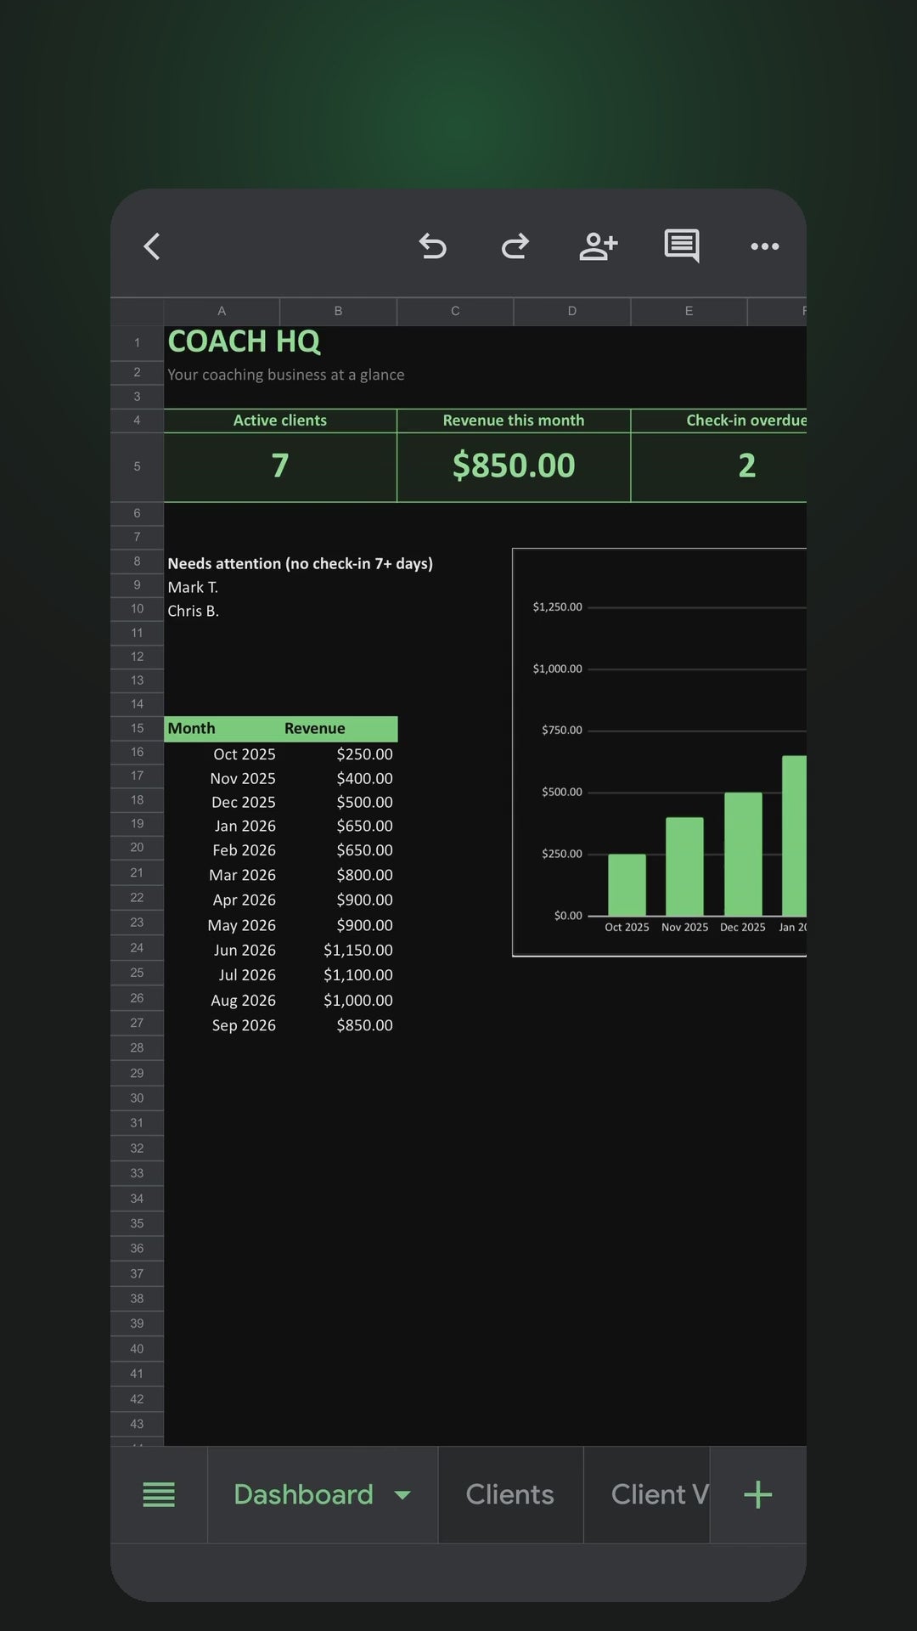Select the Dec 2025 month cell
This screenshot has width=917, height=1631.
[x=222, y=802]
